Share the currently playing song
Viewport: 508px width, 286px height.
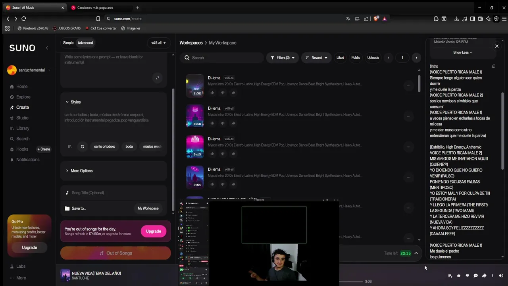click(484, 276)
